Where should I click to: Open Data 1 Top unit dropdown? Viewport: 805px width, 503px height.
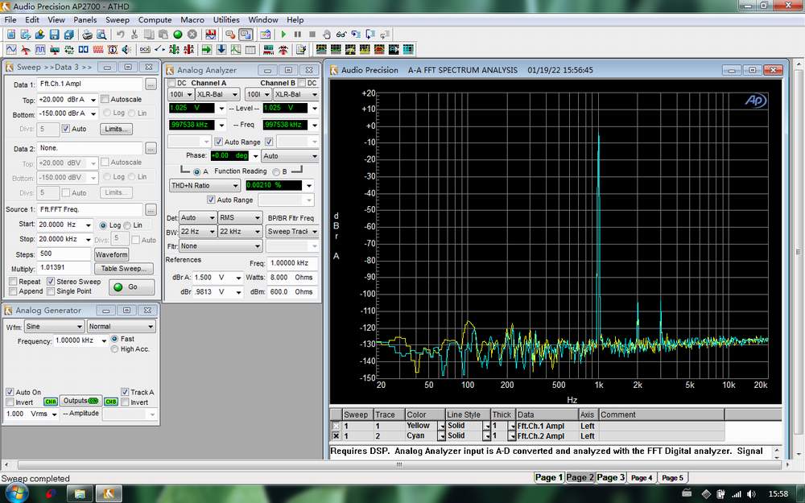(93, 100)
